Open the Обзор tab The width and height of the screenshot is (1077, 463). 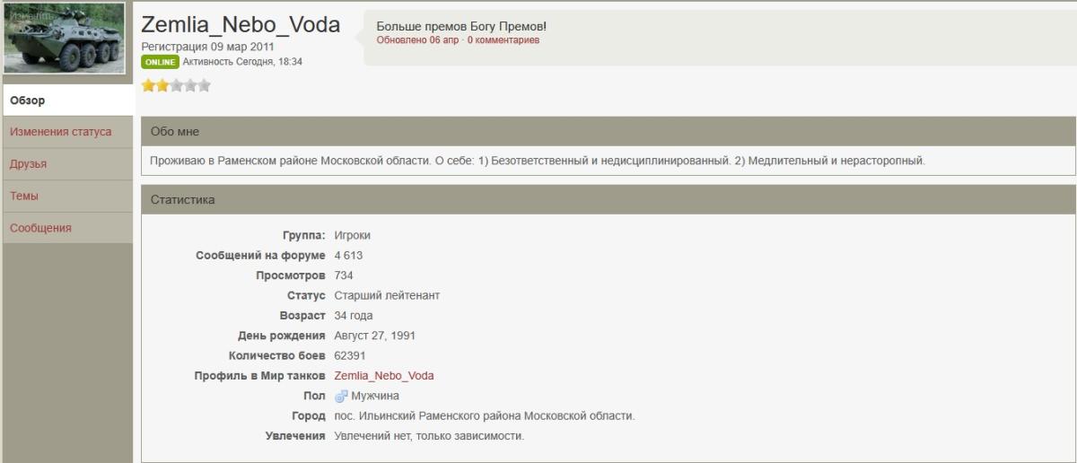28,100
